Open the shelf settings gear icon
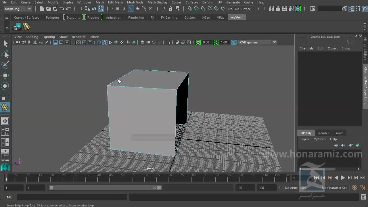The height and width of the screenshot is (207, 368). pyautogui.click(x=7, y=28)
